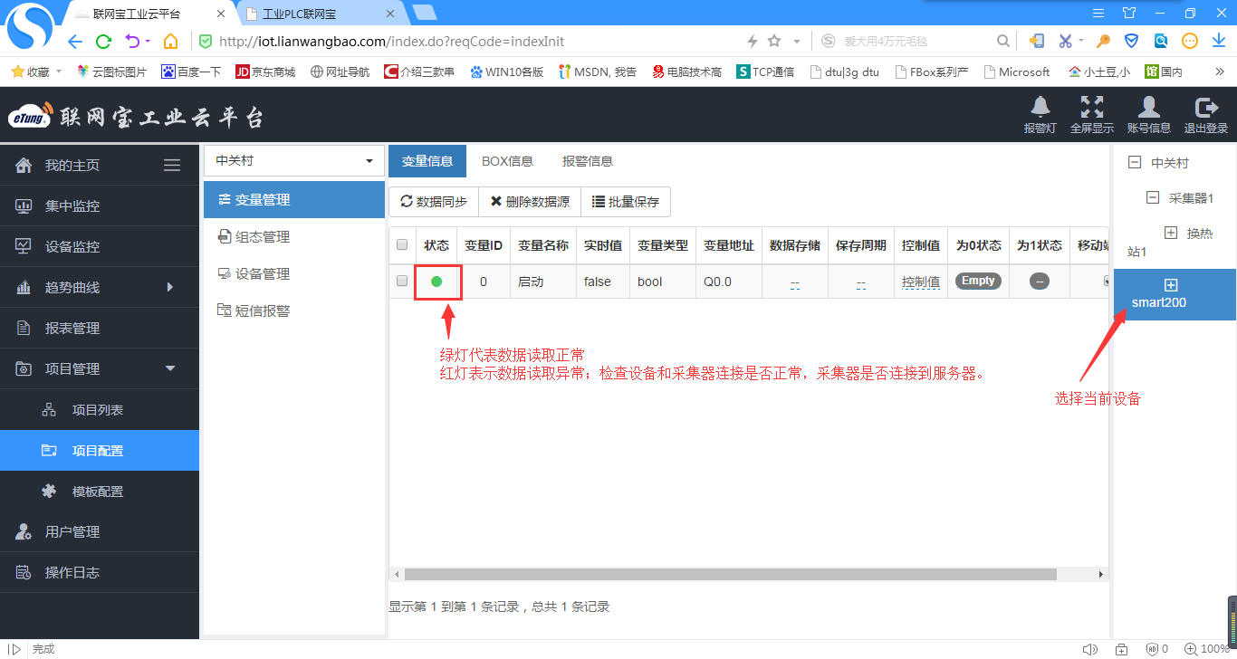Toggle sidebar with hamburger icon beside 我的主页
This screenshot has width=1237, height=659.
(172, 165)
